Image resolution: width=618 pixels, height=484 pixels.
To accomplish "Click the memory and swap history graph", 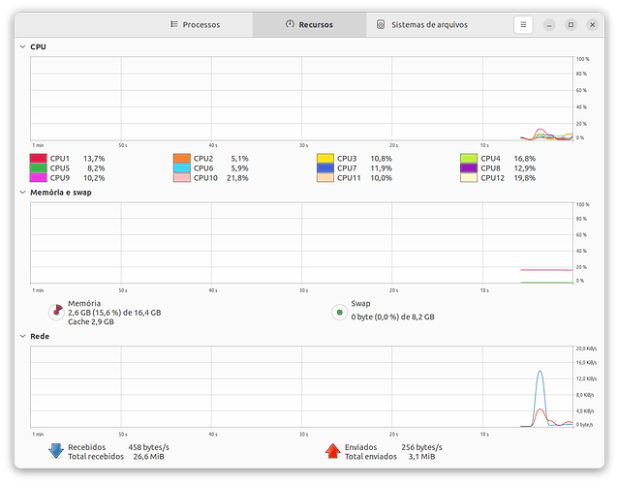I will pos(301,243).
